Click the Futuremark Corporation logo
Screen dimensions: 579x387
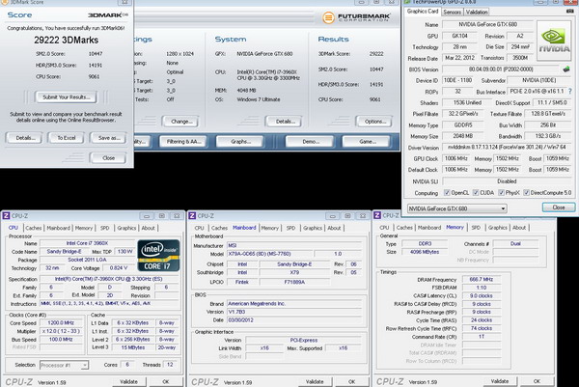click(x=356, y=17)
